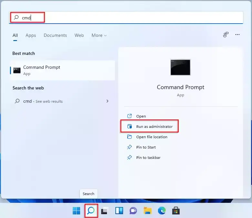Open Chat on the taskbar
The image size is (252, 218).
tap(133, 211)
